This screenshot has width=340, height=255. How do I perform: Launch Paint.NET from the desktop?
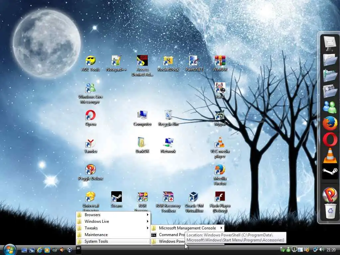194,63
